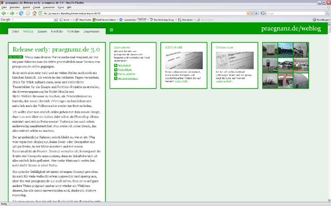The height and width of the screenshot is (206, 331).
Task: Open the Ansicht menu
Action: (x=26, y=7)
